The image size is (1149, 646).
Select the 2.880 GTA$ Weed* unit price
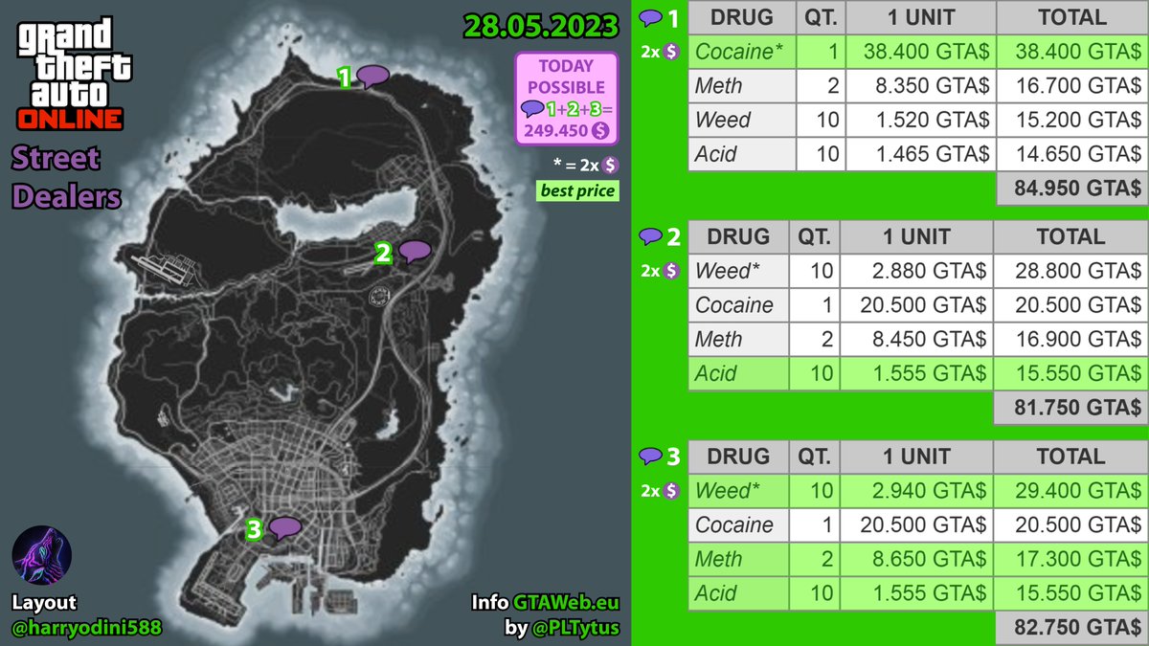[x=916, y=271]
